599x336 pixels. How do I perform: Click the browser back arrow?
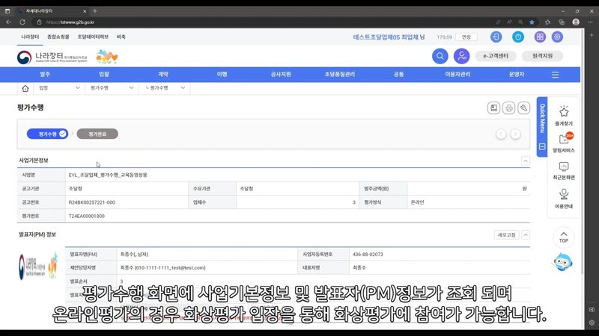click(x=8, y=22)
